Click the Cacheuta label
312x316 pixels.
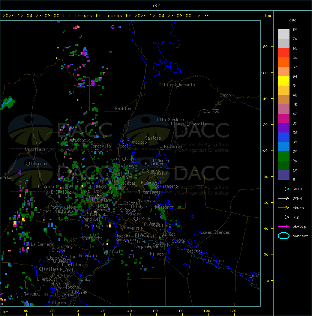click(64, 211)
